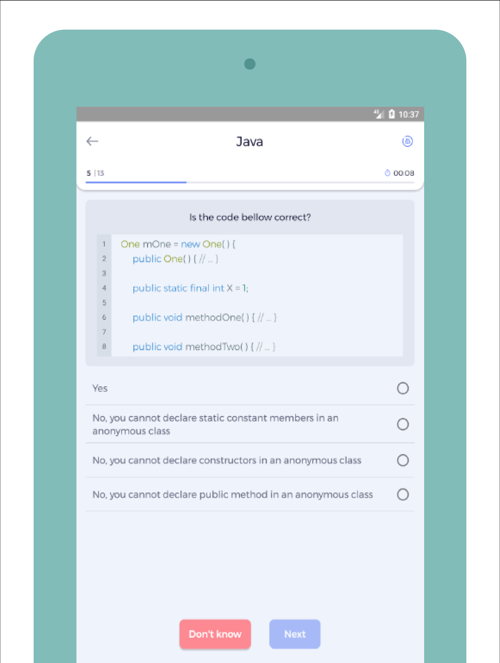Go back using the arrow icon
The image size is (500, 663).
click(x=92, y=141)
